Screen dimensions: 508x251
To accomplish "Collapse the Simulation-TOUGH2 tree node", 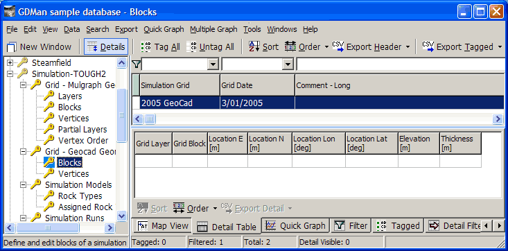I will click(10, 74).
